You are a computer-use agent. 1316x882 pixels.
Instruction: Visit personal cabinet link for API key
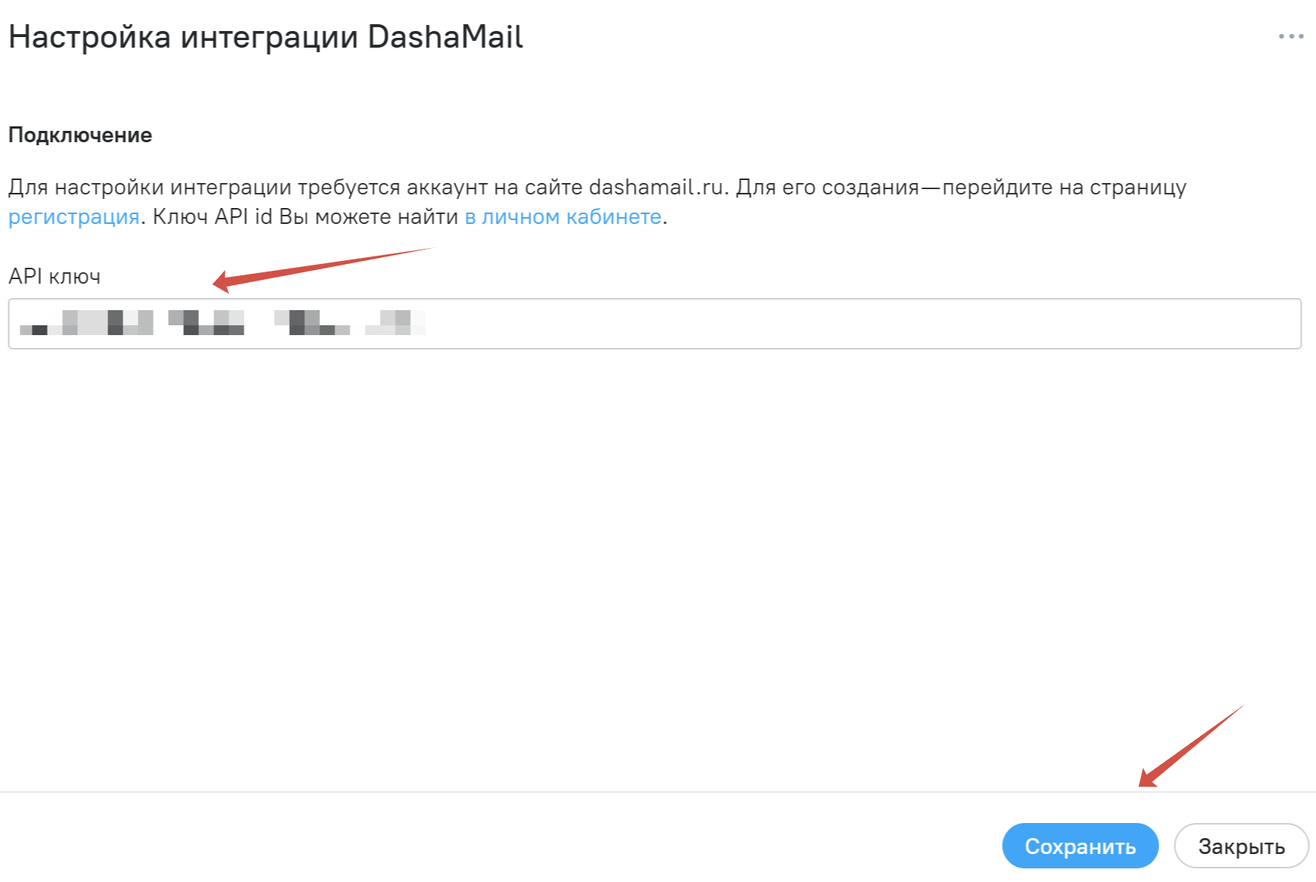[x=563, y=217]
